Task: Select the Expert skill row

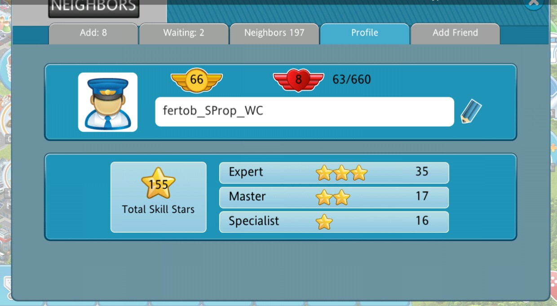Action: point(334,173)
